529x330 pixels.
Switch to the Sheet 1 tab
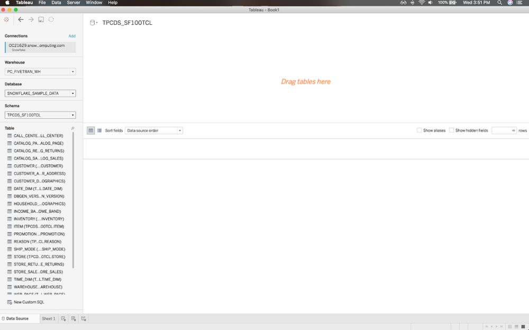coord(49,318)
